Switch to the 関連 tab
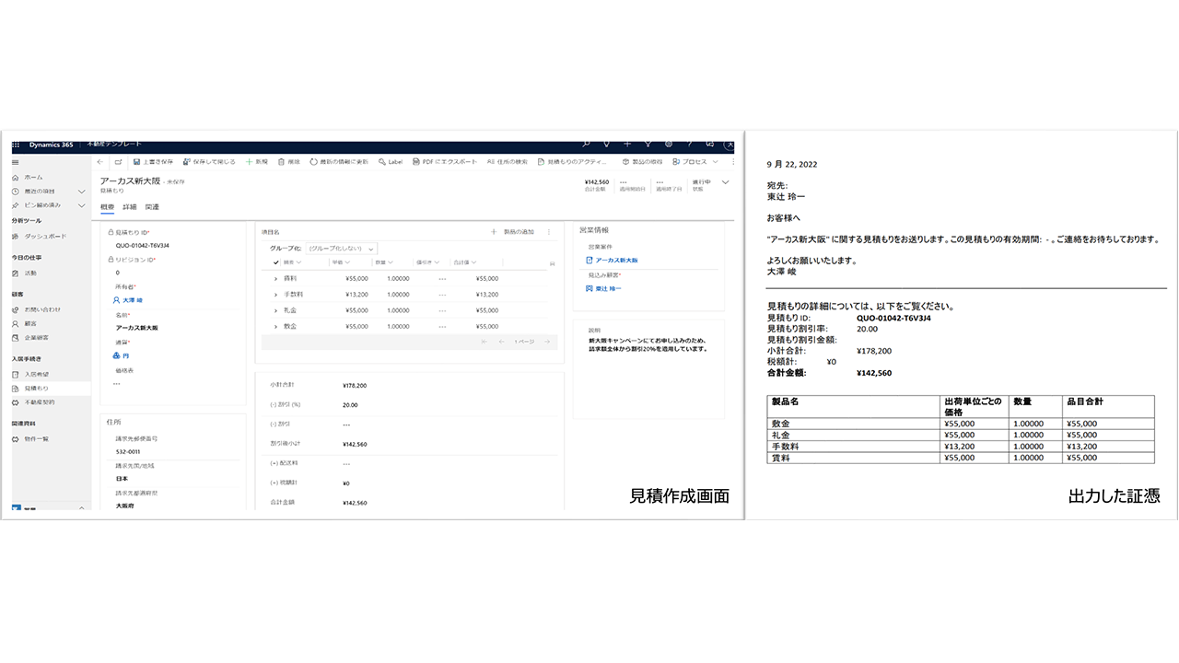1179x663 pixels. click(x=152, y=207)
